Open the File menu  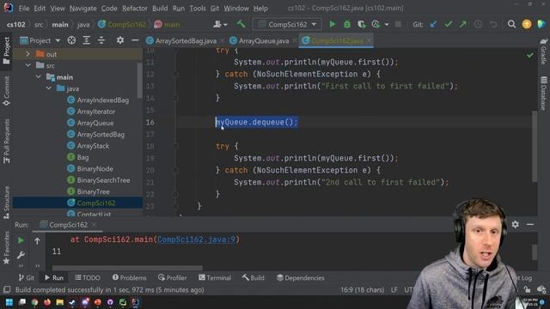click(24, 8)
